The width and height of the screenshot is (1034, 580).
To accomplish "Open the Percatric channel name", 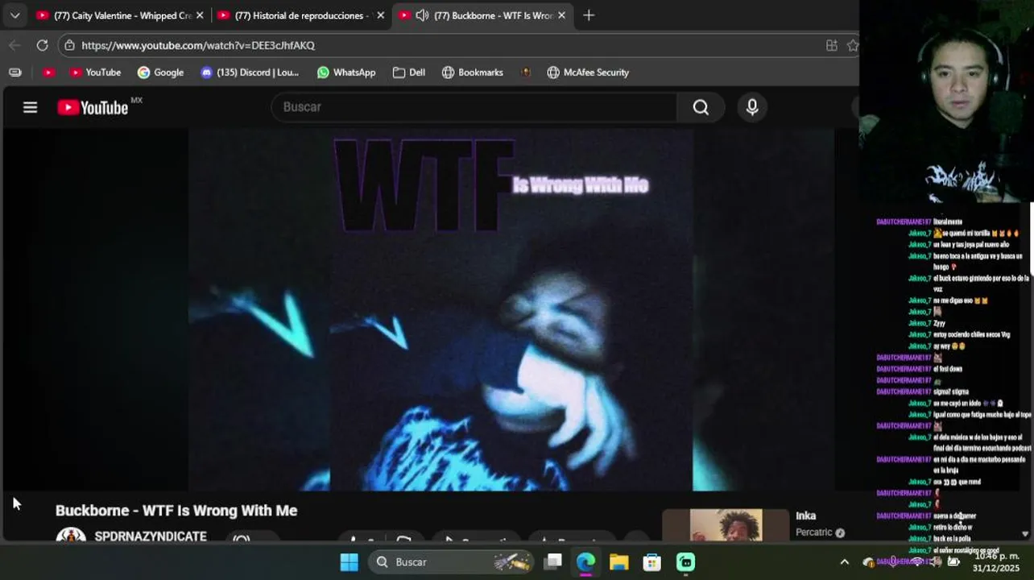I will coord(814,532).
